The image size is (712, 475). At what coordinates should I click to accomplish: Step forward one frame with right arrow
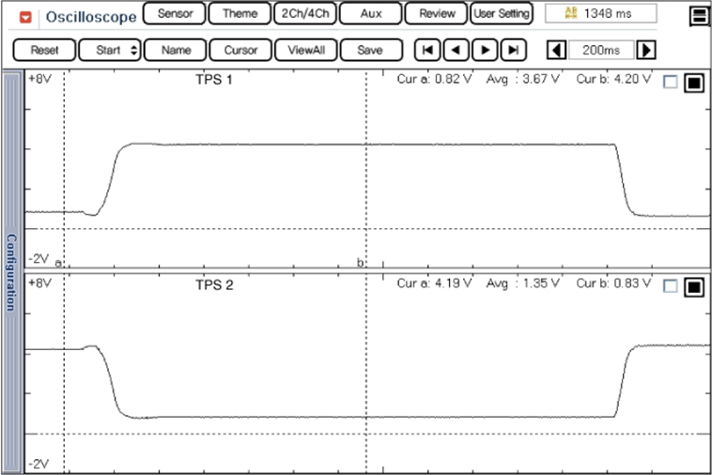pos(485,50)
